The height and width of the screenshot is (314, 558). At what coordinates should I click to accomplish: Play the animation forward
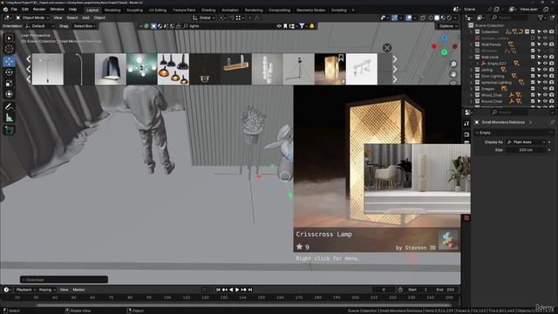point(237,290)
